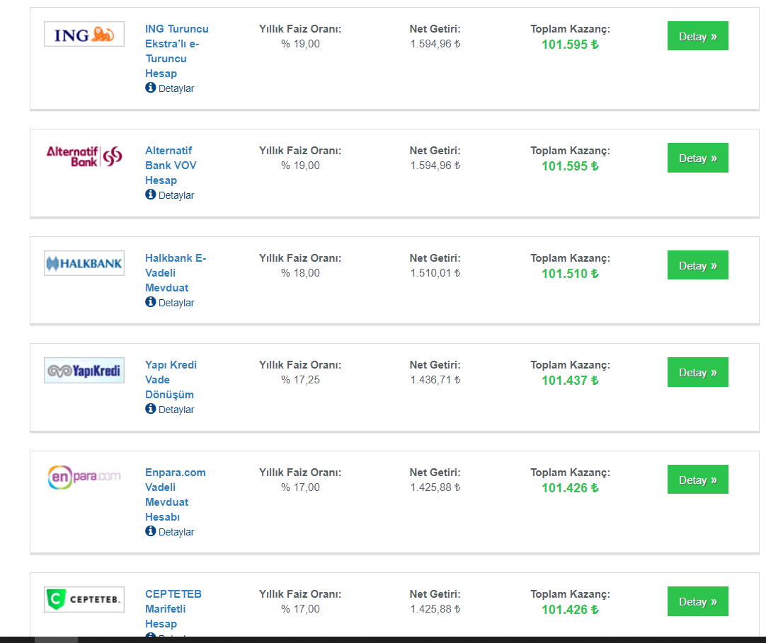Click info icon under Enpara.com Vadeli Mevduat
Viewport: 766px width, 643px height.
151,531
